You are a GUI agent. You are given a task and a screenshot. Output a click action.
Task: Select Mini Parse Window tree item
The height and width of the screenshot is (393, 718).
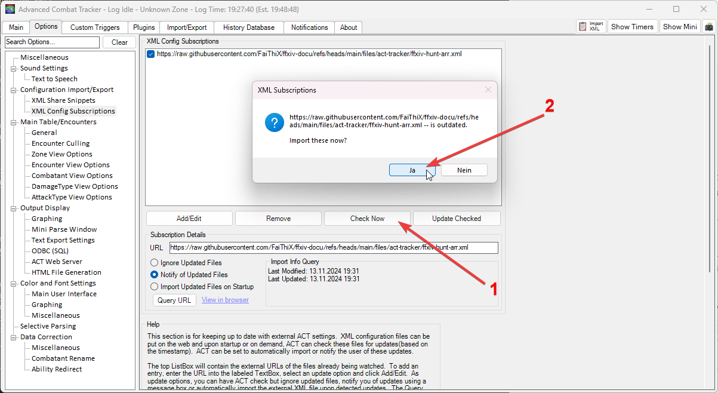click(64, 229)
